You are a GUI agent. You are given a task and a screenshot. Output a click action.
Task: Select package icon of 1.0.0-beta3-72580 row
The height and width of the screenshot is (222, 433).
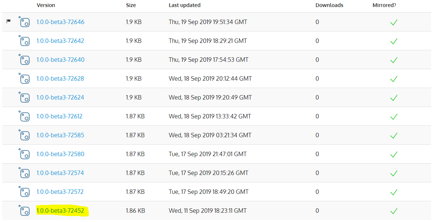tap(24, 154)
